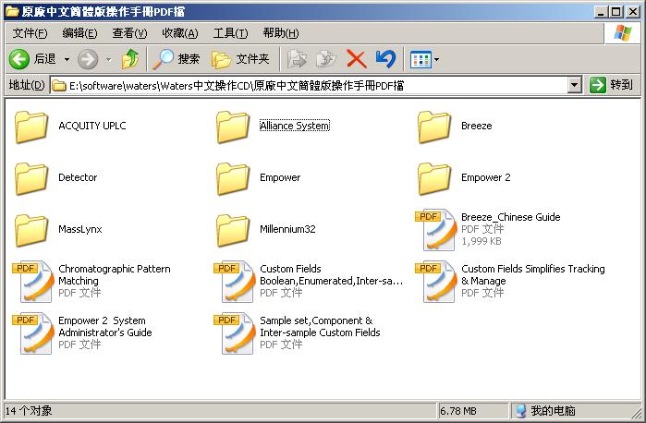Click the folder icon in address bar
Viewport: 646px width, 423px height.
click(59, 86)
